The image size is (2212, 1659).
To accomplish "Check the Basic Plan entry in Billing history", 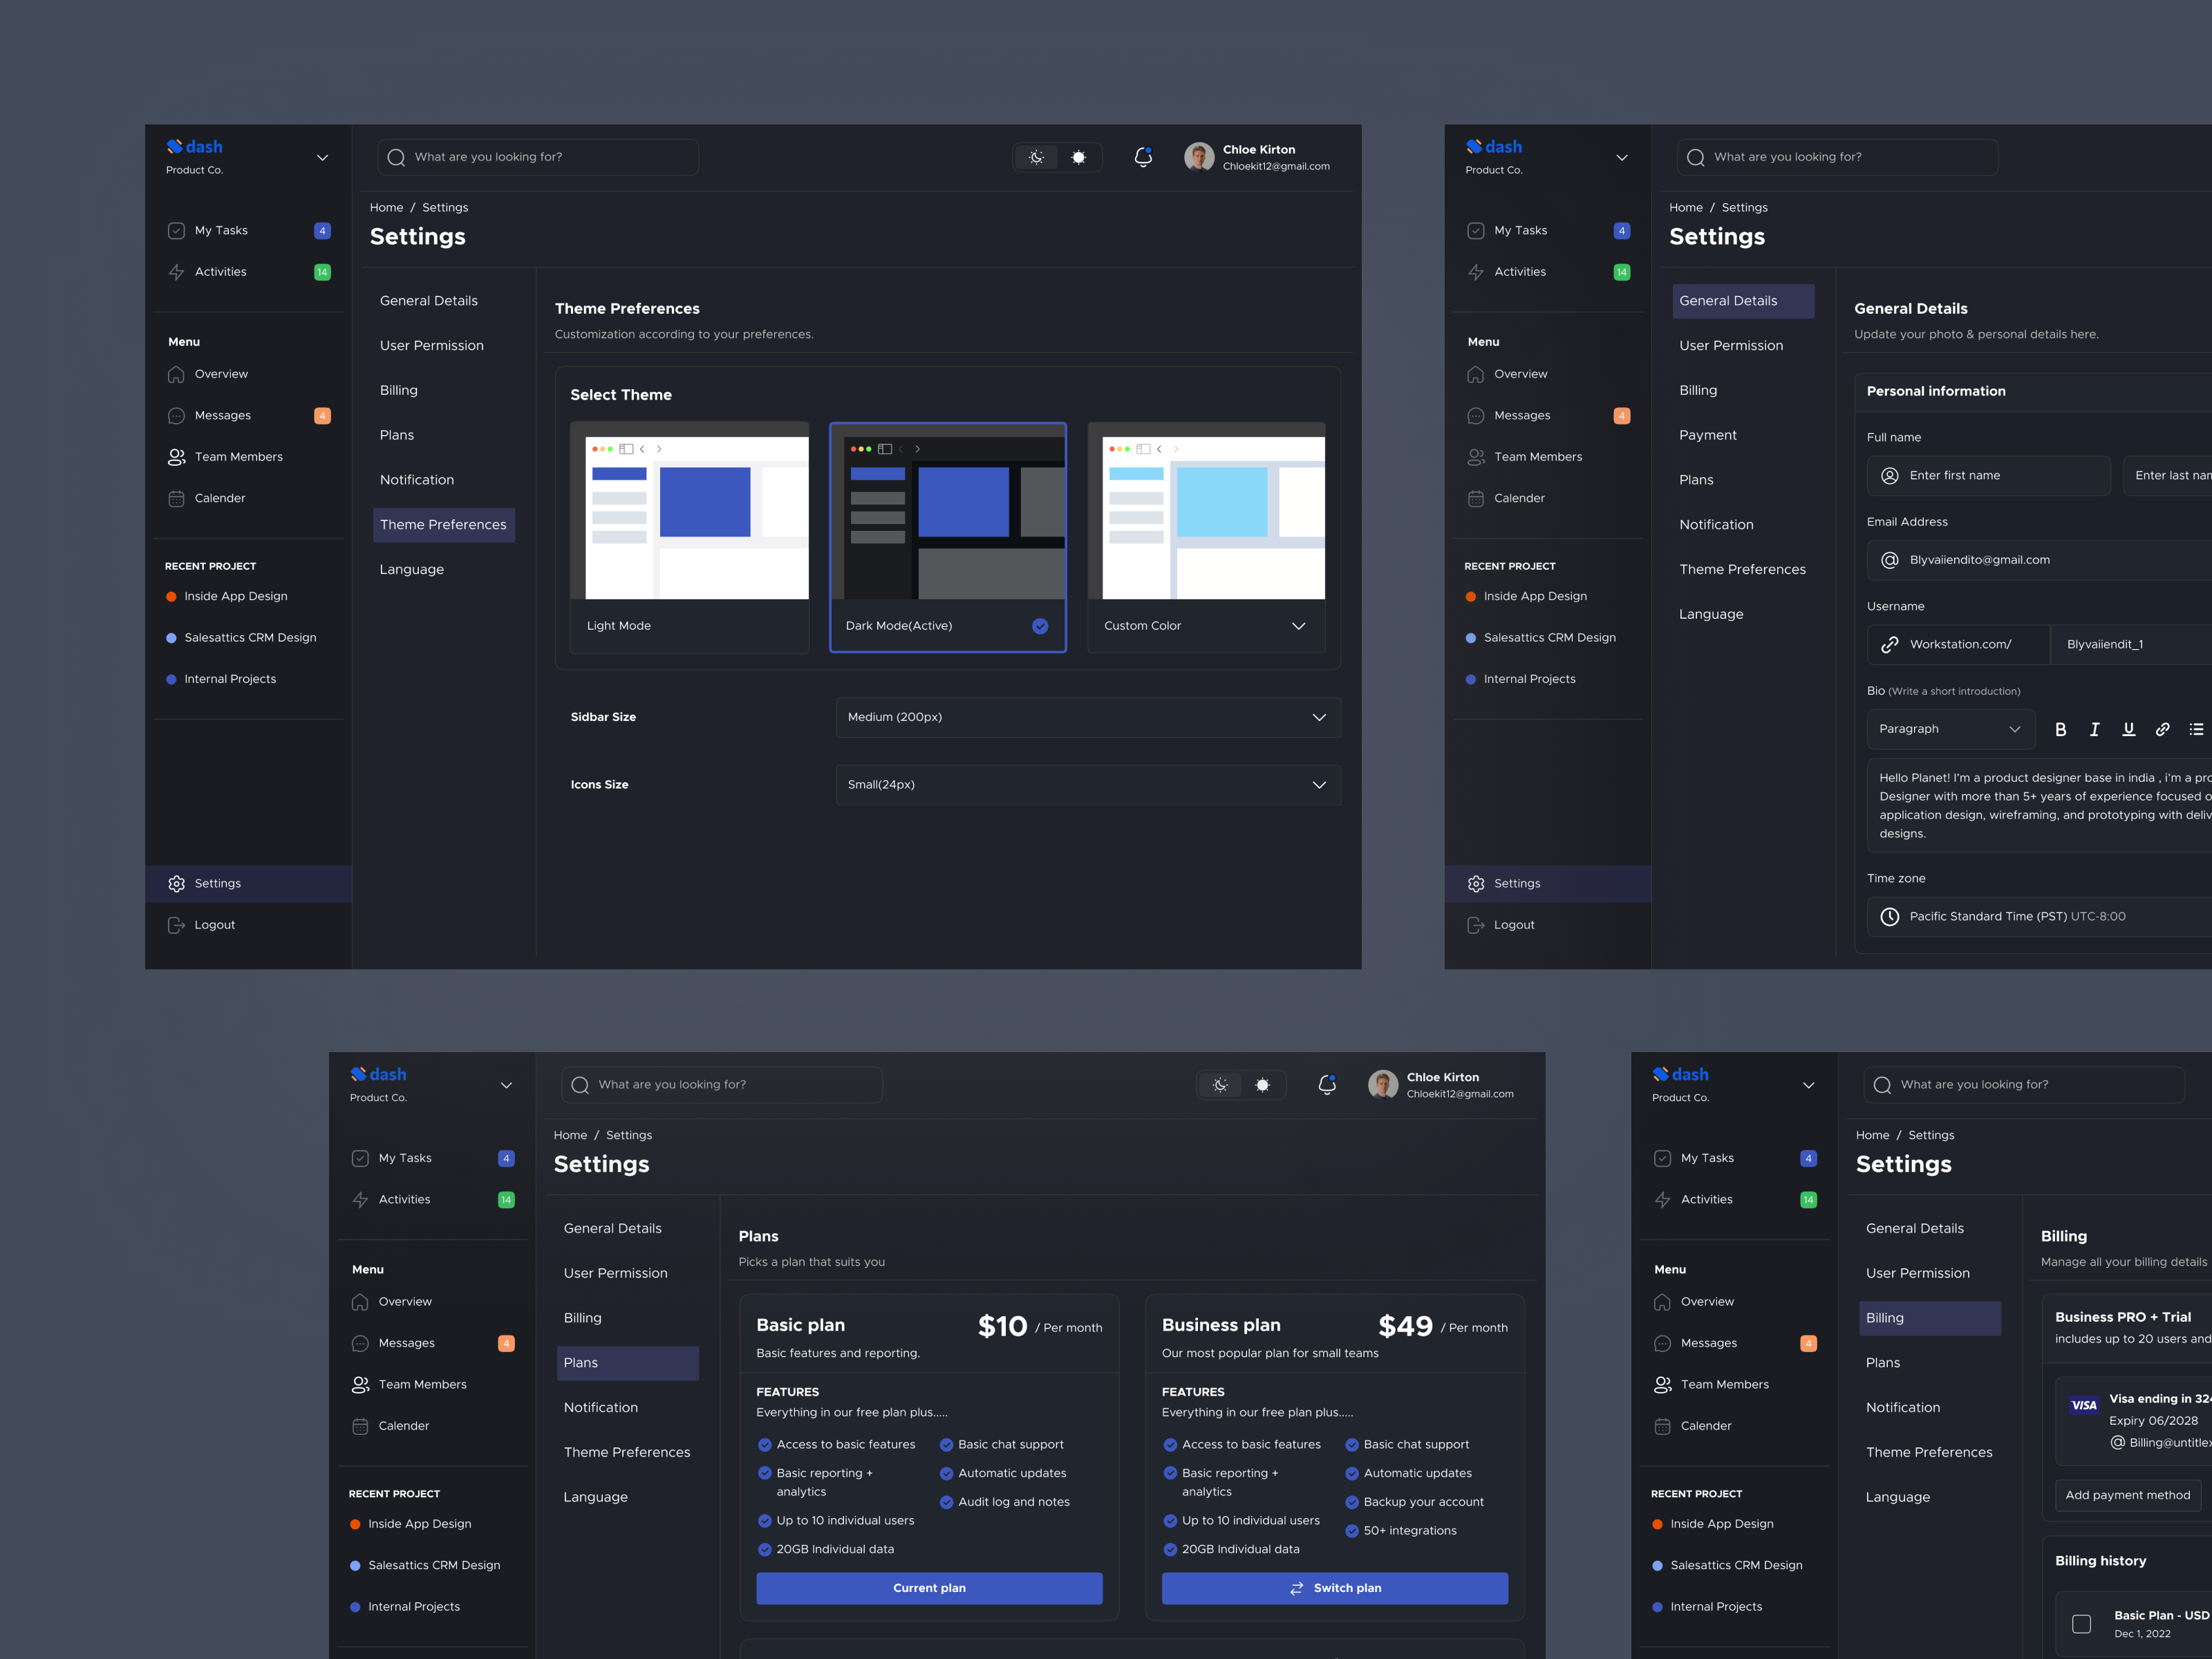I will [x=2083, y=1624].
